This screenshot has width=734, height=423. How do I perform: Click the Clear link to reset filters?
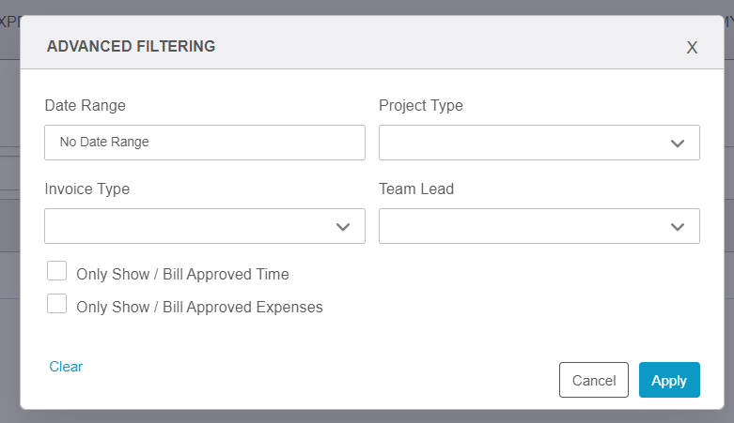(x=66, y=367)
